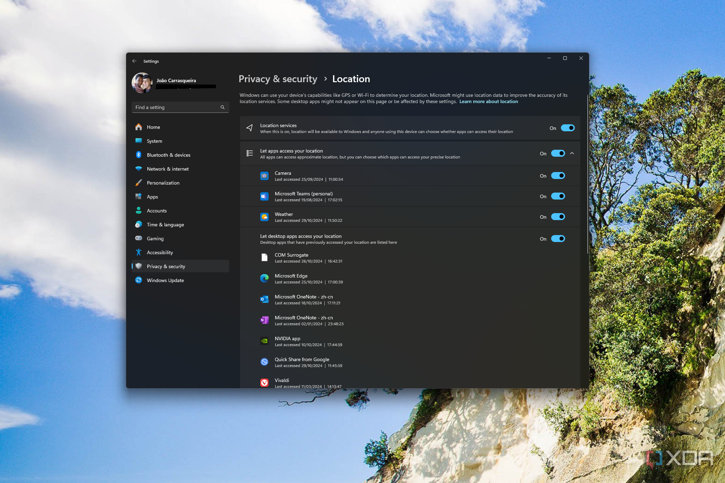
Task: Click the purple OneNote icon
Action: (x=264, y=320)
